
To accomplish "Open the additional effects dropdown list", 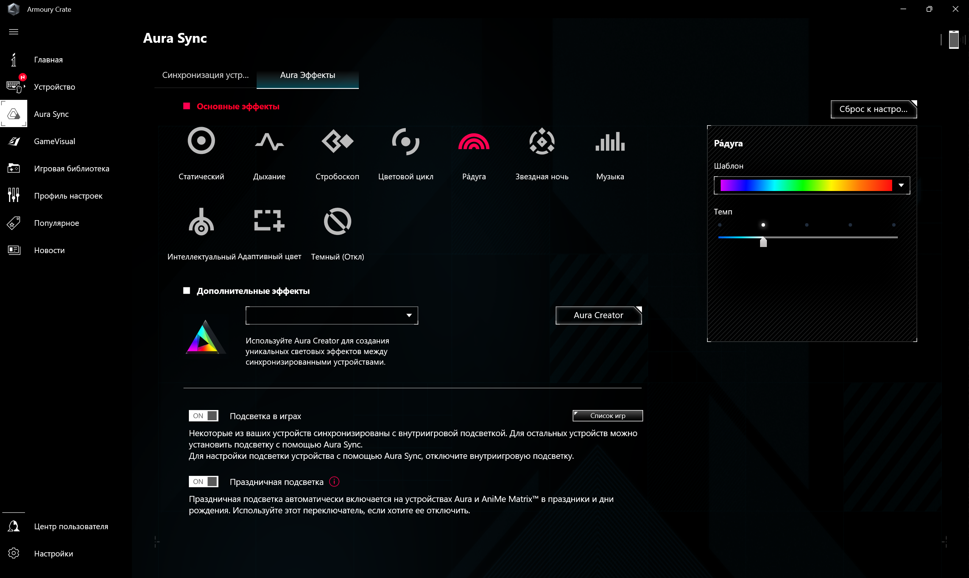I will (332, 315).
